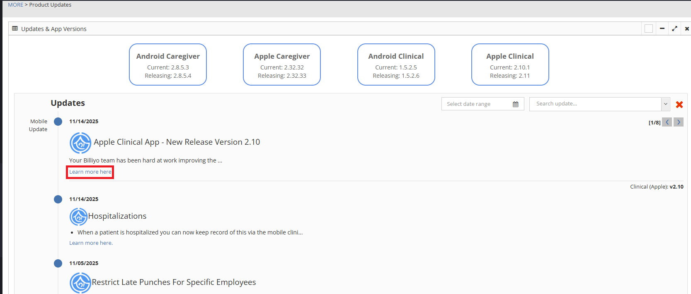Open Learn more here for Apple Clinical

(90, 172)
